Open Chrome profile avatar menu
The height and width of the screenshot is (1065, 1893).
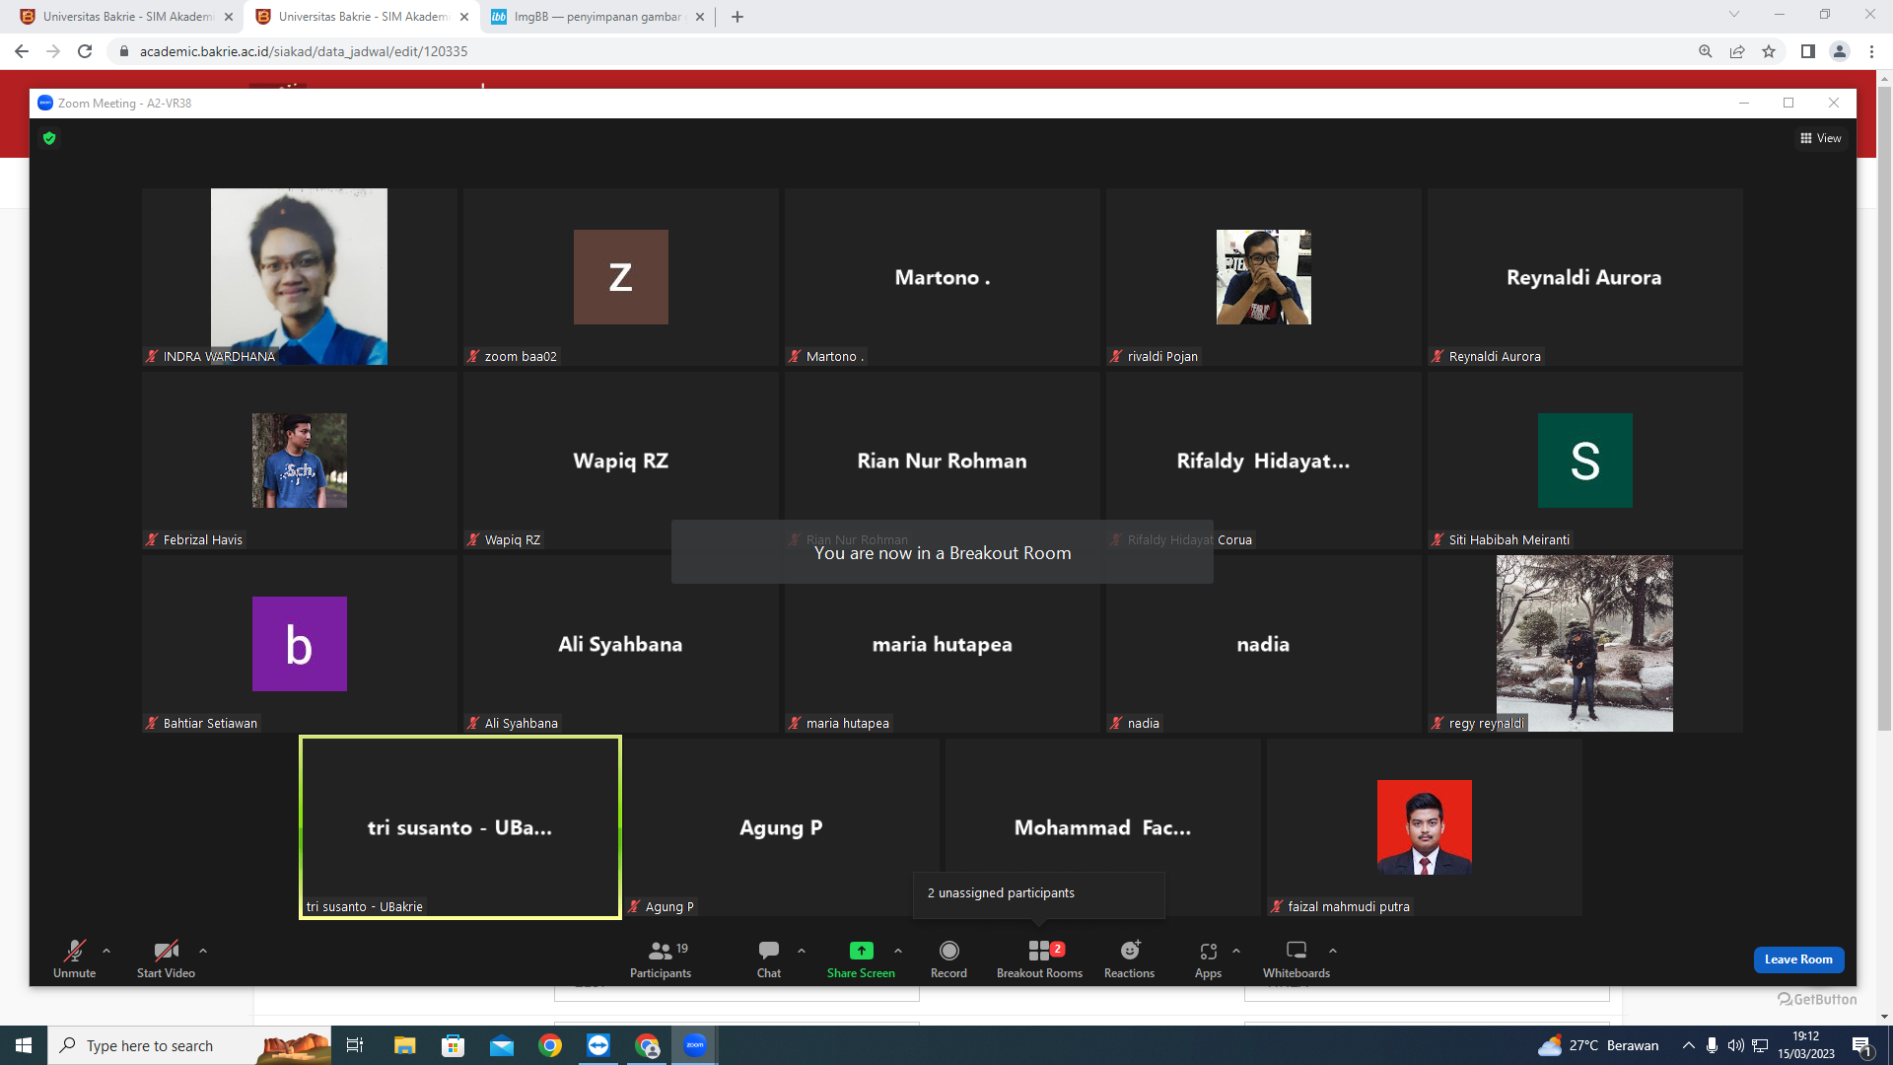pyautogui.click(x=1840, y=51)
